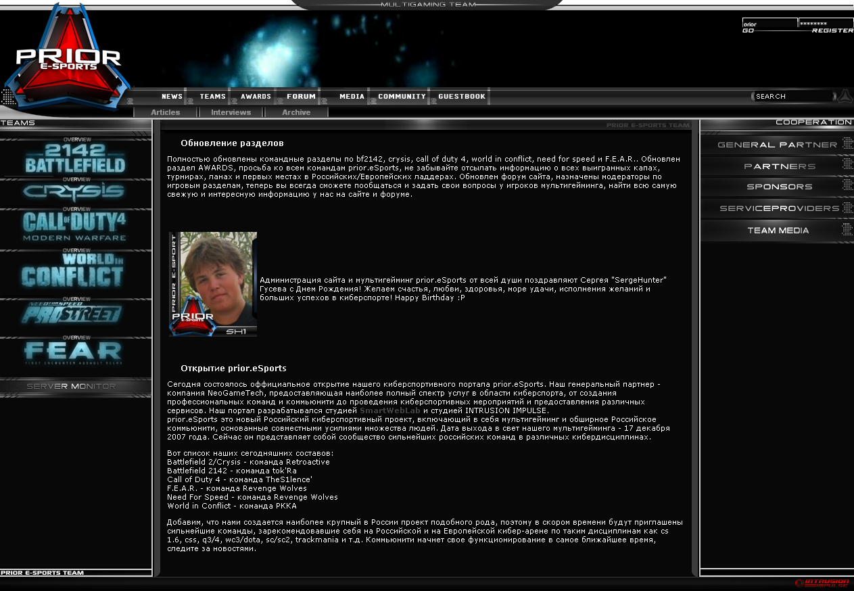Click the 'Need For Speed - команда Revenge Wolves' line
The width and height of the screenshot is (854, 591).
click(252, 497)
